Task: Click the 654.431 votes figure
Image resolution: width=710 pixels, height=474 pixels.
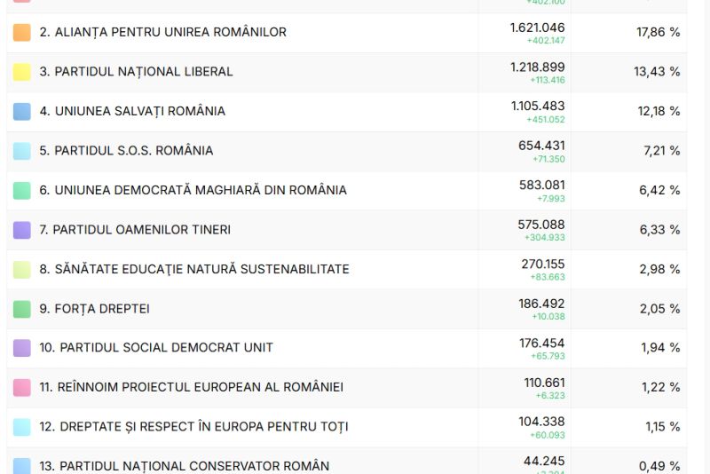Action: tap(541, 146)
